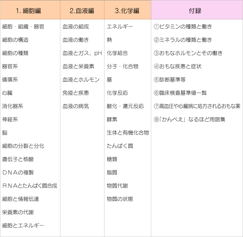Open ＲＮＡとたんぱく質合成 entry
Image resolution: width=243 pixels, height=237 pixels.
pos(30,186)
